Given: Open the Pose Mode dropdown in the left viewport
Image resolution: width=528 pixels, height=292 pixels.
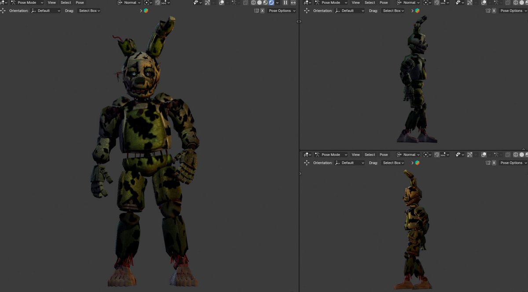Looking at the screenshot, I should point(27,3).
